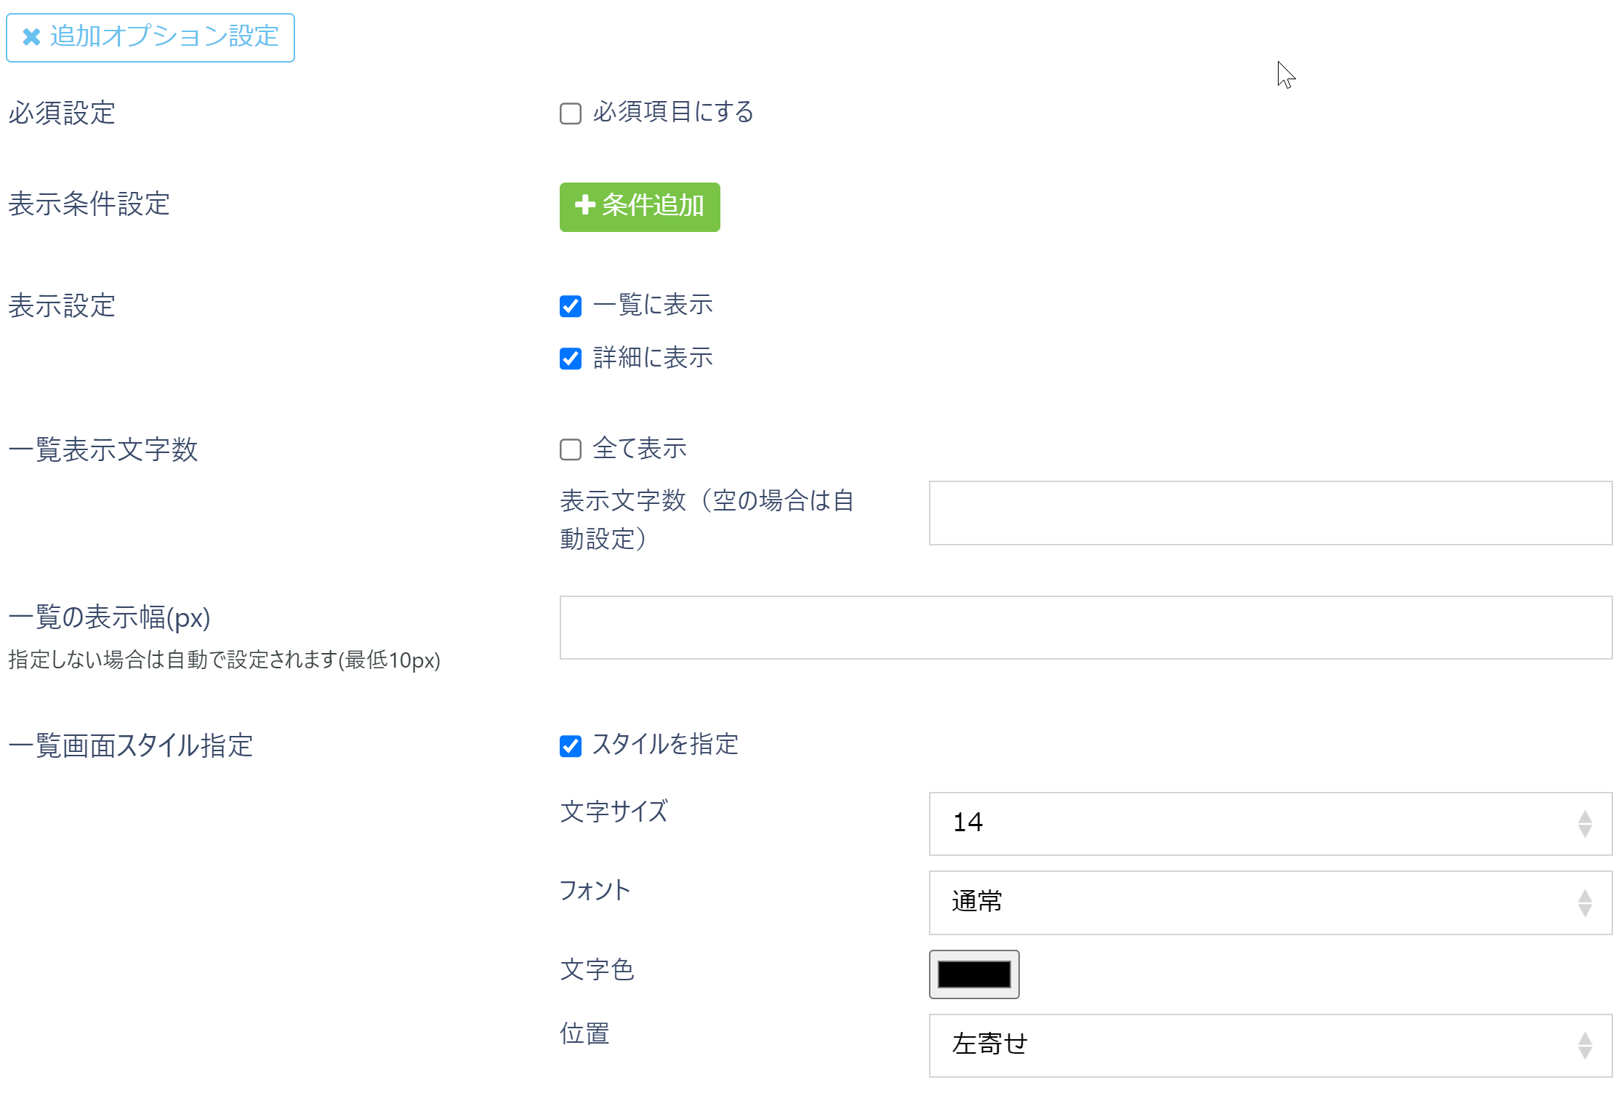This screenshot has width=1621, height=1101.
Task: Select the value 14 in 文字サイズ
Action: click(x=969, y=822)
